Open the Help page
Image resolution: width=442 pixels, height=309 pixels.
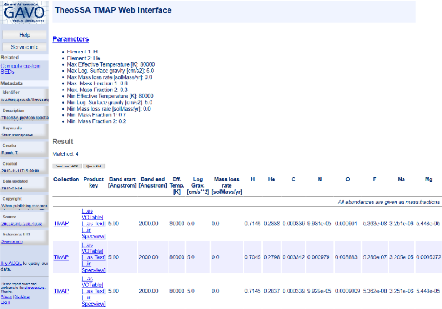click(24, 35)
